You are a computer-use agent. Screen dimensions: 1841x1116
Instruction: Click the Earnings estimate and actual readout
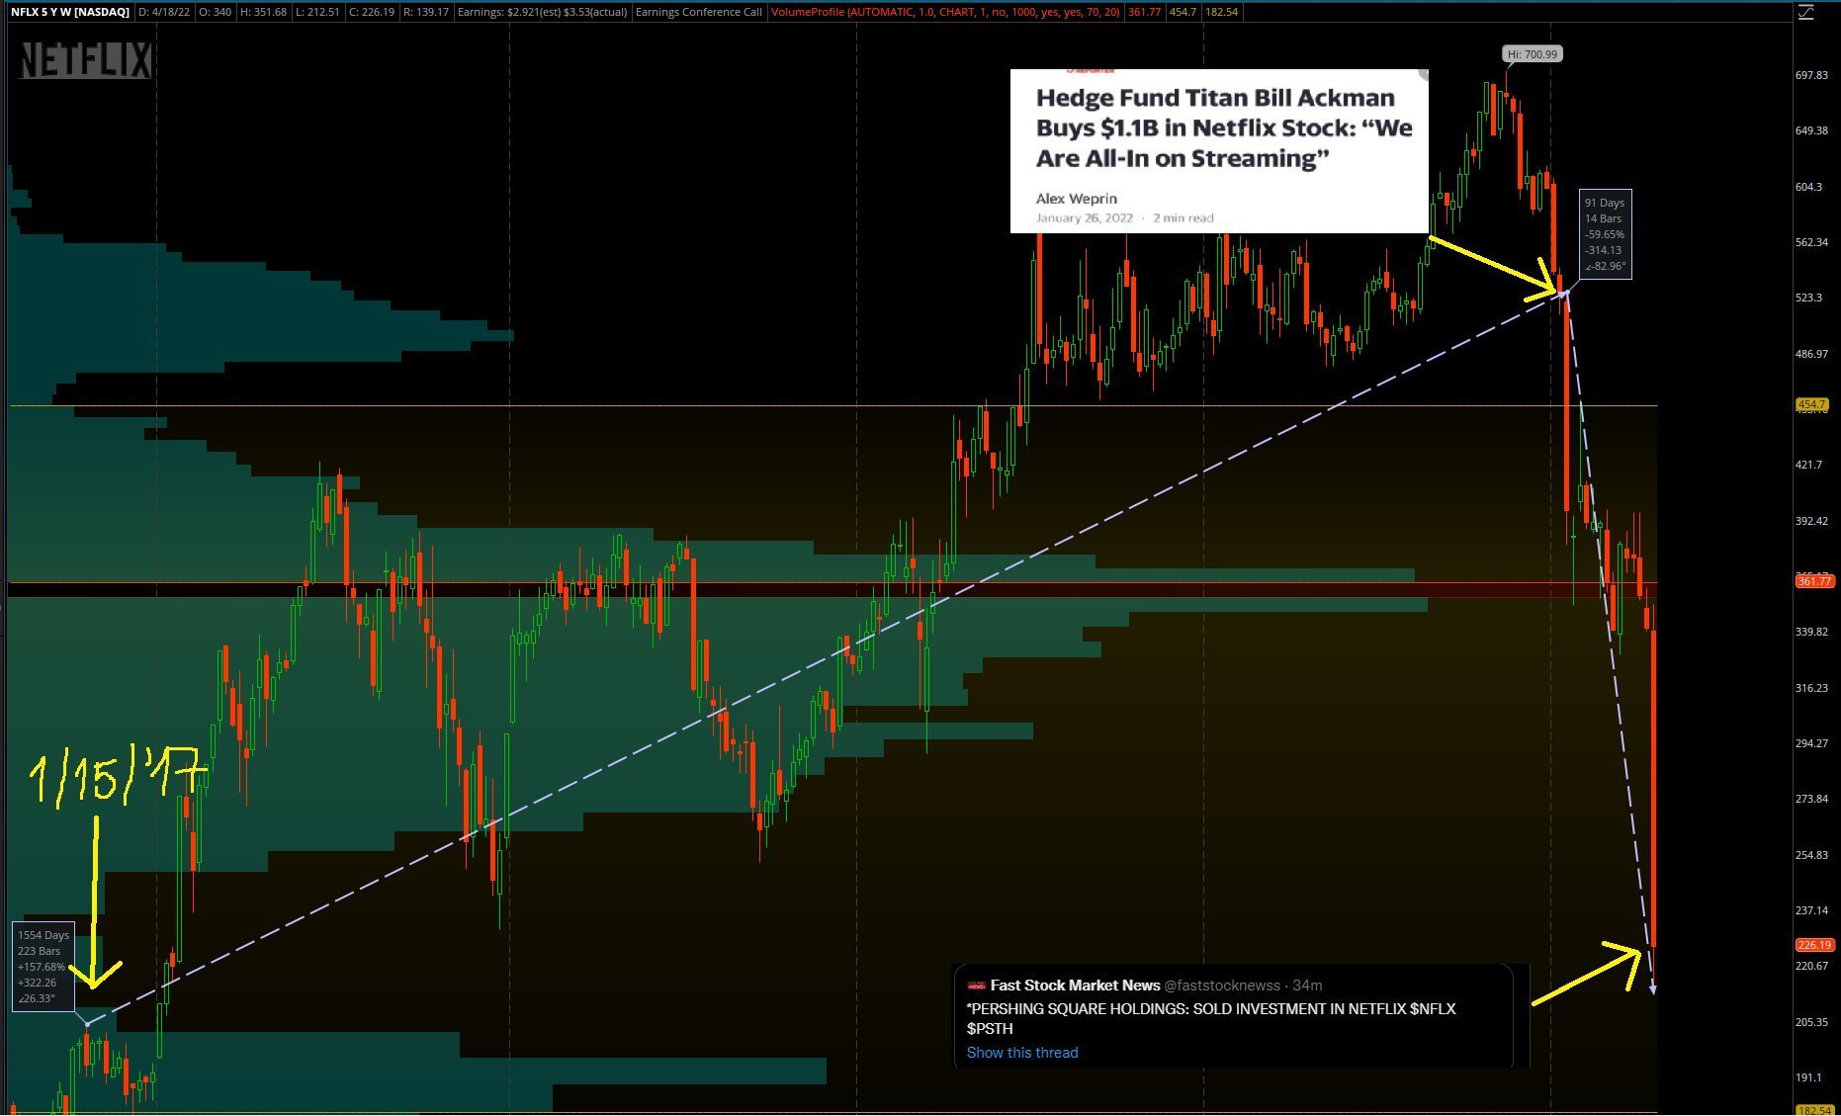pos(542,12)
